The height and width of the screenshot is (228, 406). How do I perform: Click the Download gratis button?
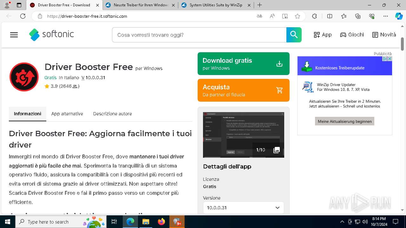244,64
